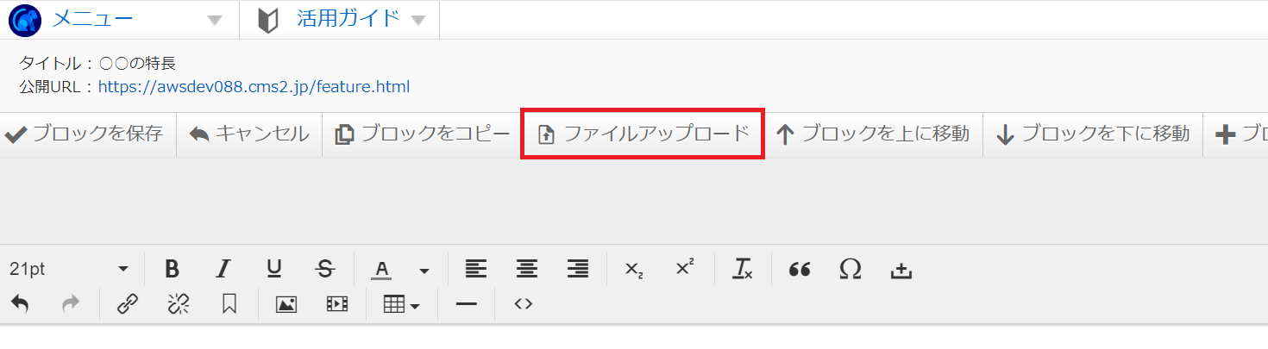Set the text color with the A icon
The width and height of the screenshot is (1268, 349).
[382, 270]
